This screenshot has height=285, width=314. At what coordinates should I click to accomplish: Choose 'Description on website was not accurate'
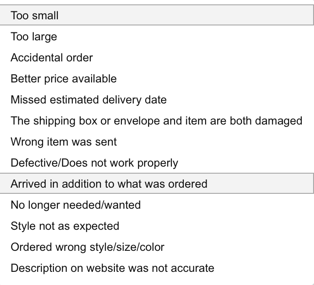coord(112,268)
